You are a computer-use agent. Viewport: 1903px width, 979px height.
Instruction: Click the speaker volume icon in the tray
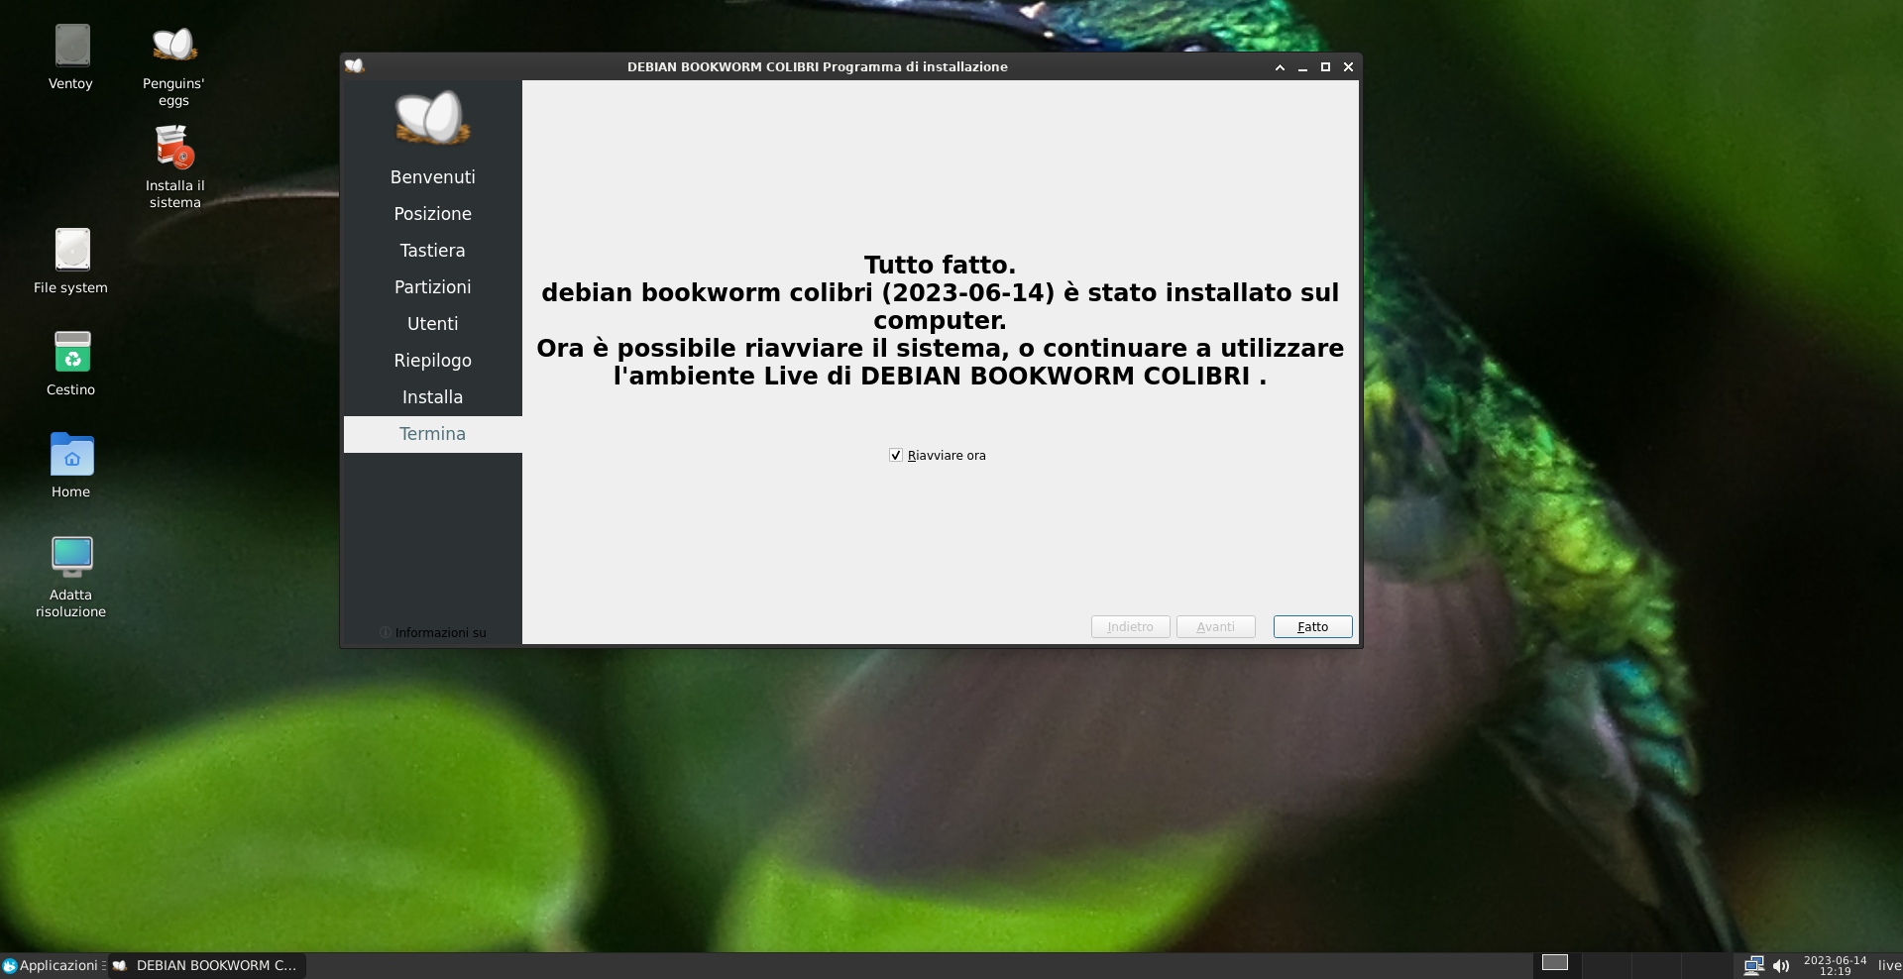click(x=1782, y=965)
